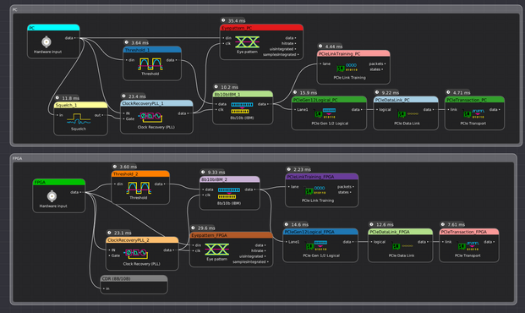Click the PCIeDataLink_FPGA card icon
The width and height of the screenshot is (525, 313).
(x=402, y=246)
